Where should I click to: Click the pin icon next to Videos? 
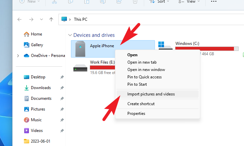pos(62,131)
